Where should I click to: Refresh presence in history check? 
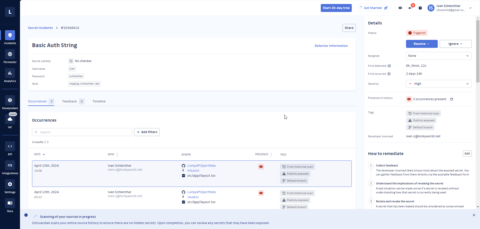pyautogui.click(x=451, y=99)
